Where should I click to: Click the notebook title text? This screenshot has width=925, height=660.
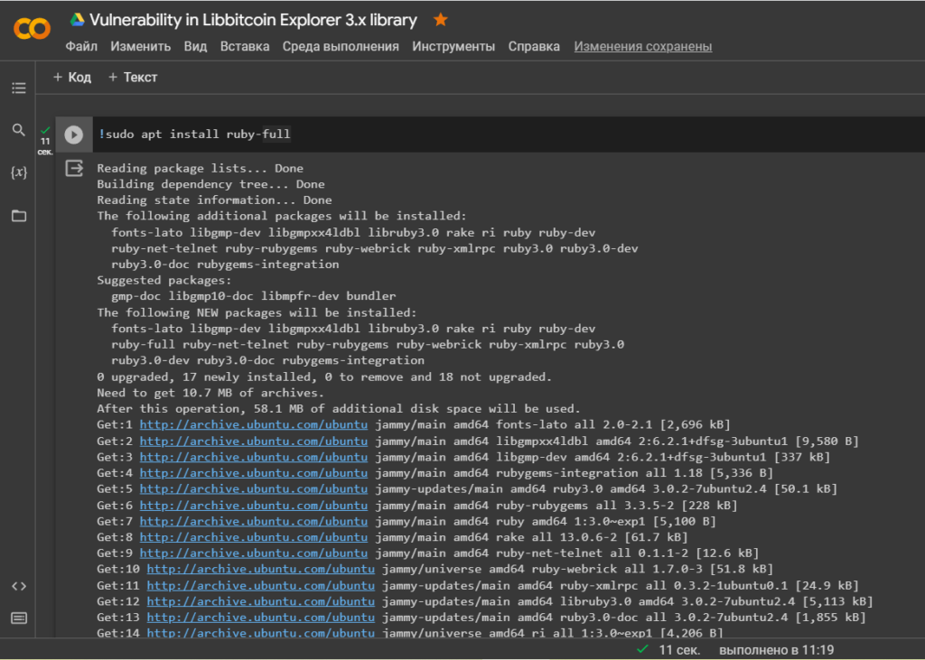pyautogui.click(x=253, y=20)
